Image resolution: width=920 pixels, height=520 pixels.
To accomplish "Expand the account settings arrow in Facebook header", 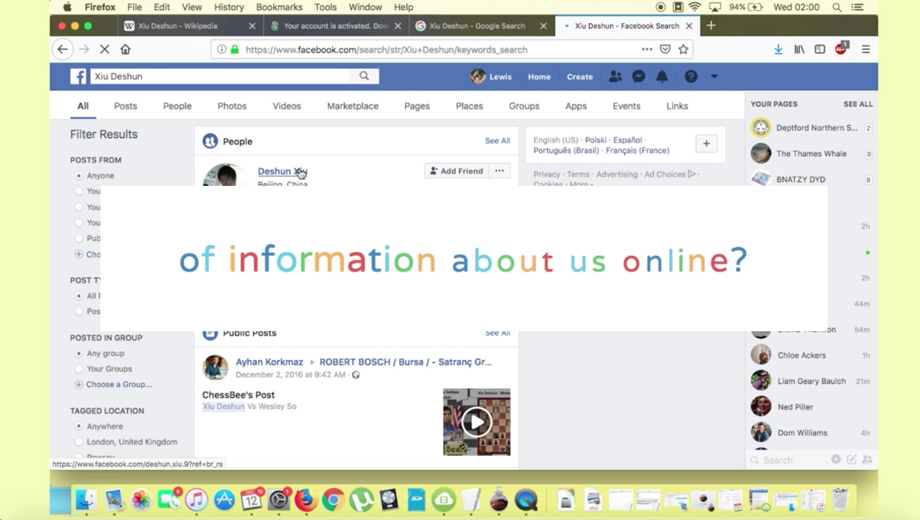I will [x=714, y=76].
